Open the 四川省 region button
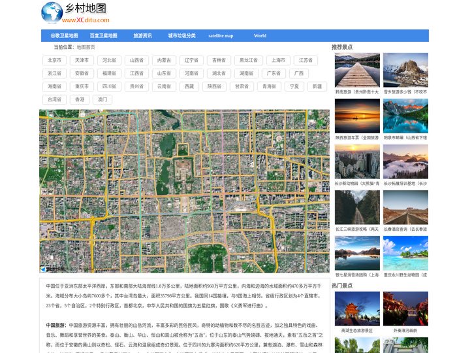This screenshot has height=353, width=470. 109,86
